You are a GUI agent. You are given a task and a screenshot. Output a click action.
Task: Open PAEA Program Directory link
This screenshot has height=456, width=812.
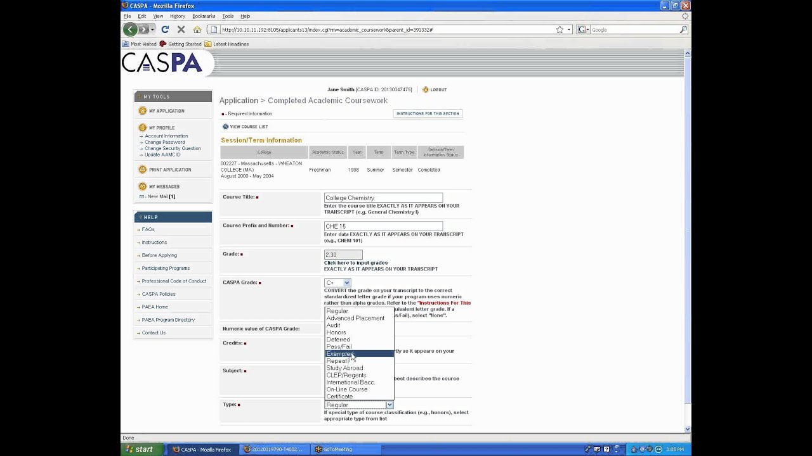[x=168, y=320]
